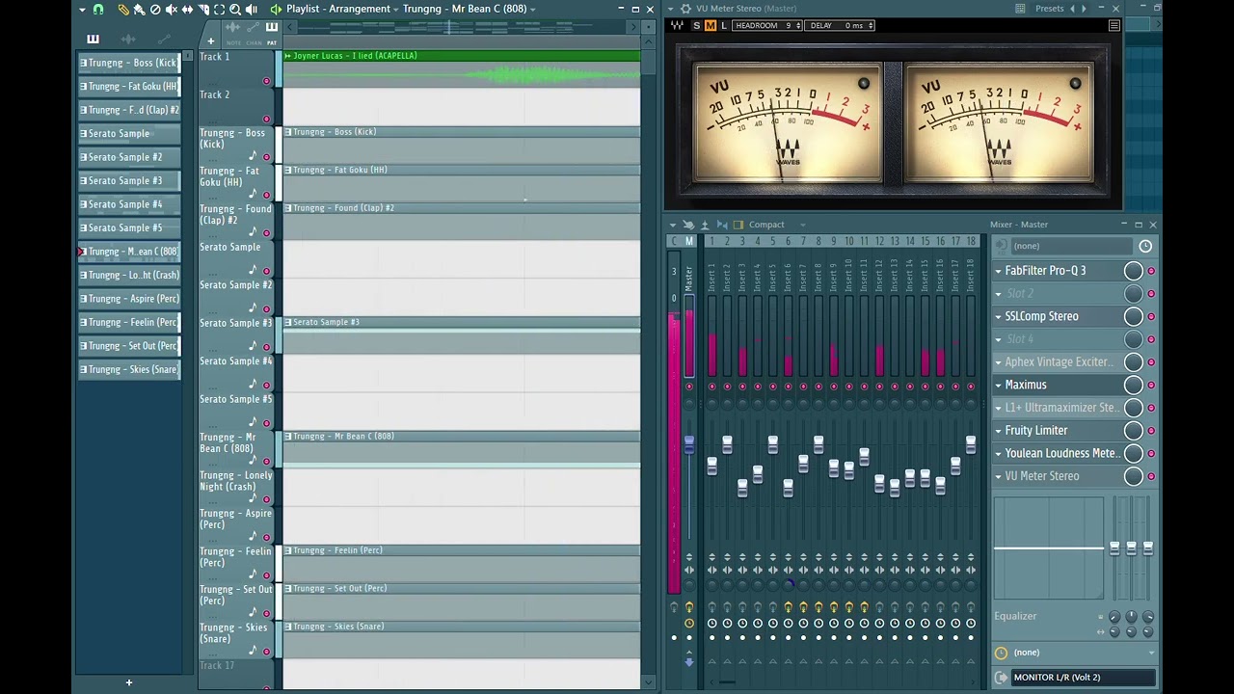Toggle the SSLComp Stereo effect enable light
Screen dimensions: 1234x694
(x=1151, y=317)
